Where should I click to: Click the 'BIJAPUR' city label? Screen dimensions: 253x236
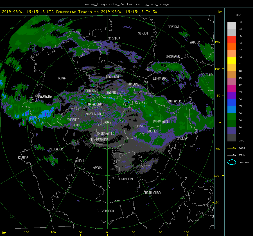click(114, 39)
